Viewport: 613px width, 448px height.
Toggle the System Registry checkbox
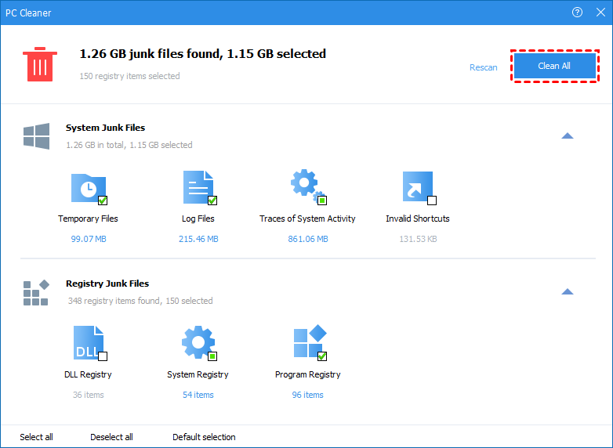tap(212, 356)
